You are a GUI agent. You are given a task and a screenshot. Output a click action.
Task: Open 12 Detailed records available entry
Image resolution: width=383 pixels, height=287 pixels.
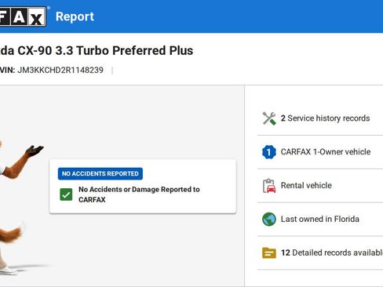coord(320,252)
